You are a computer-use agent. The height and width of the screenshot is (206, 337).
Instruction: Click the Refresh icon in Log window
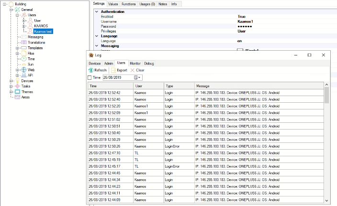click(90, 70)
